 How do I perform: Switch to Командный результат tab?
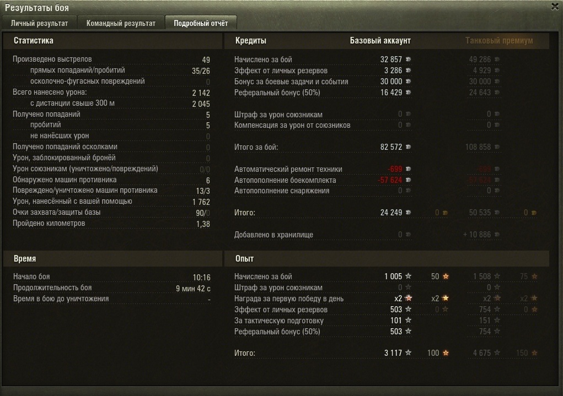pyautogui.click(x=121, y=23)
